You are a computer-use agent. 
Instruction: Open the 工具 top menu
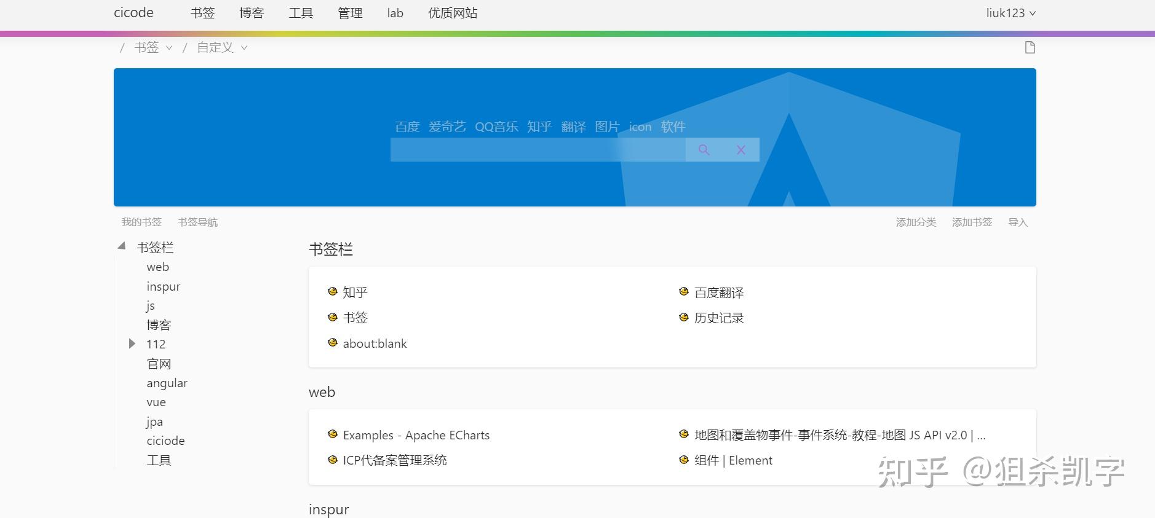click(301, 13)
